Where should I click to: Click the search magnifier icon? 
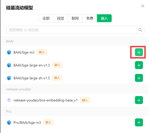[141, 30]
